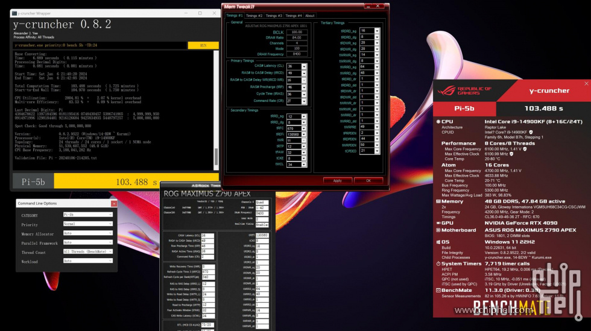Screen dimensions: 591x331
Task: Expand the CAS# Latency (CL) dropdown
Action: [304, 66]
